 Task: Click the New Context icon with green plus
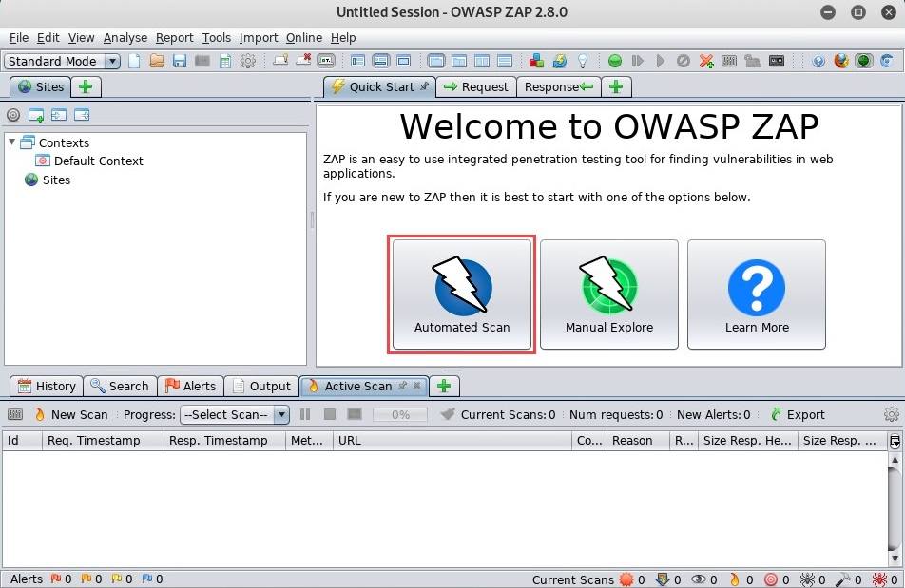(36, 115)
